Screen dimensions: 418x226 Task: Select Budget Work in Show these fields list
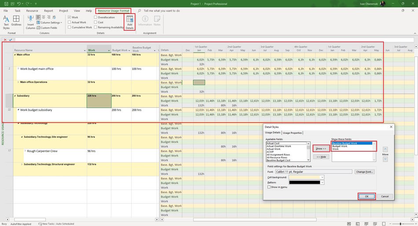click(340, 146)
